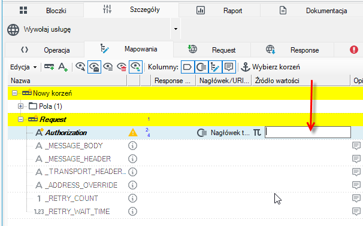
Task: Toggle the comment column button in Kolumny
Action: [229, 67]
